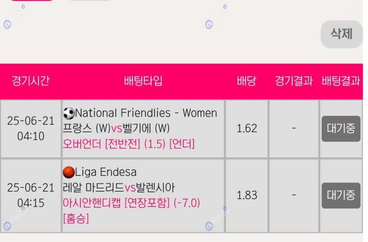
Task: Click 프랑스 (W) vs 벨기에 (W) matchup
Action: pos(116,128)
